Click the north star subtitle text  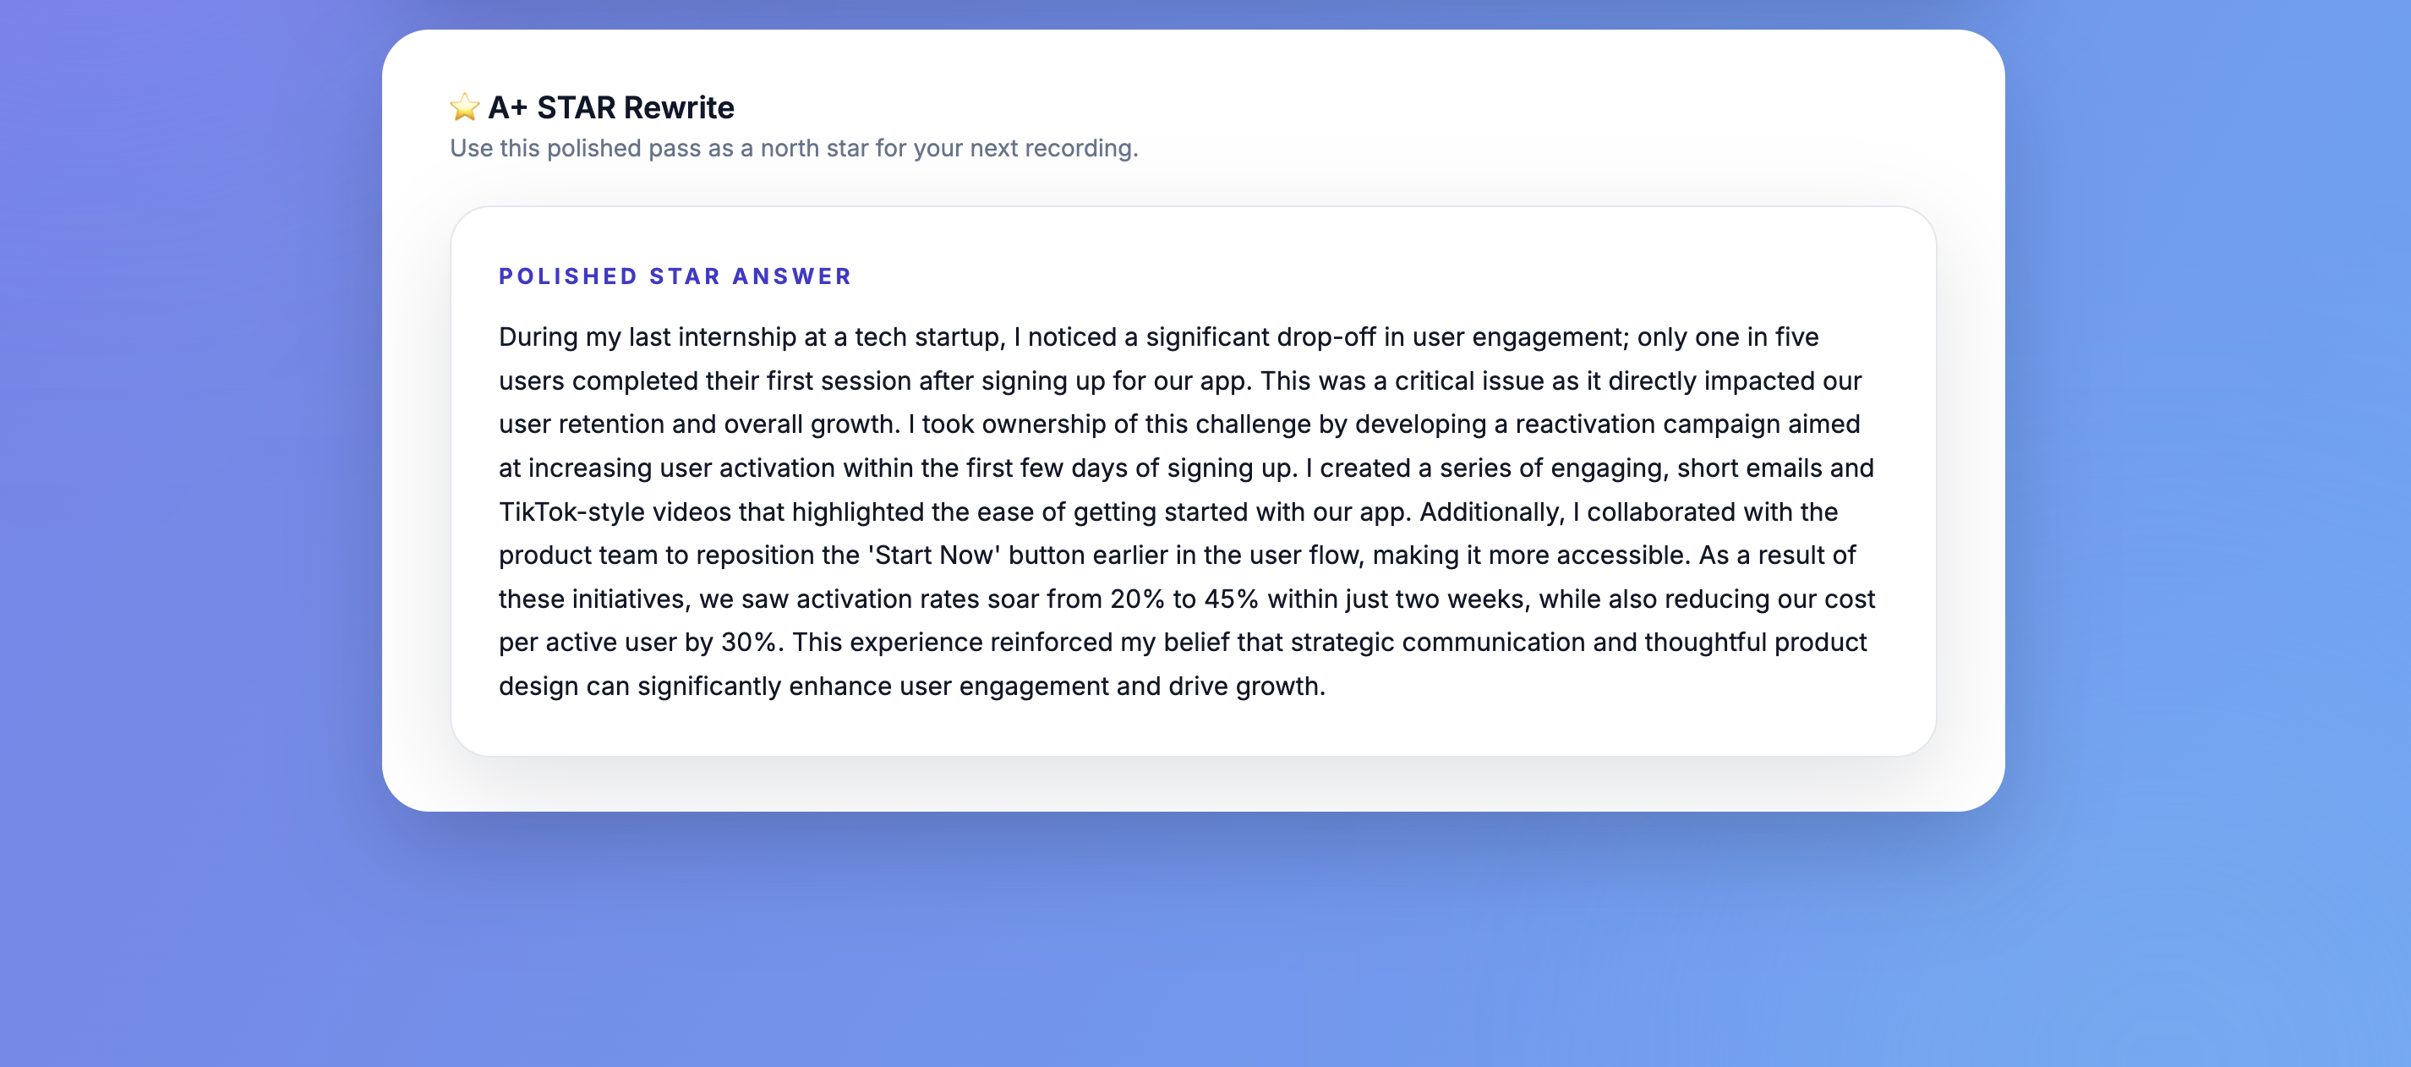(x=794, y=148)
